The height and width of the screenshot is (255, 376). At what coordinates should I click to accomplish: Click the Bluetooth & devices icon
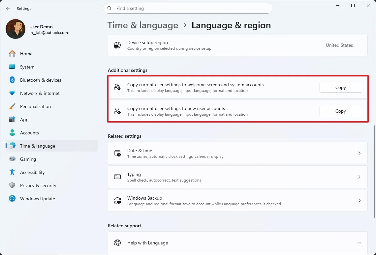tap(12, 80)
